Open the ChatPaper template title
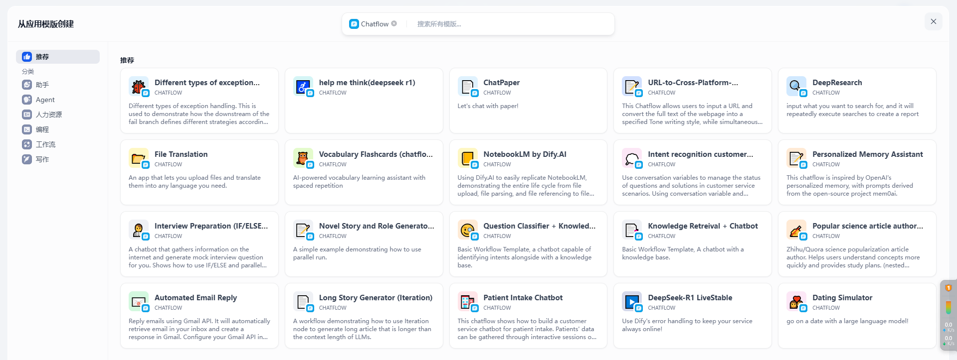Viewport: 957px width, 360px height. click(x=501, y=83)
